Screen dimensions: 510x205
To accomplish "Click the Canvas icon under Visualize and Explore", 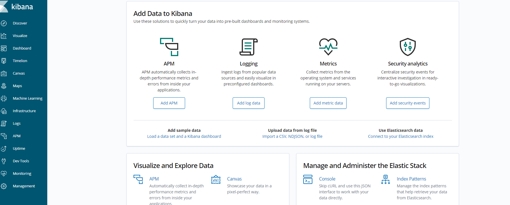I will (216, 179).
